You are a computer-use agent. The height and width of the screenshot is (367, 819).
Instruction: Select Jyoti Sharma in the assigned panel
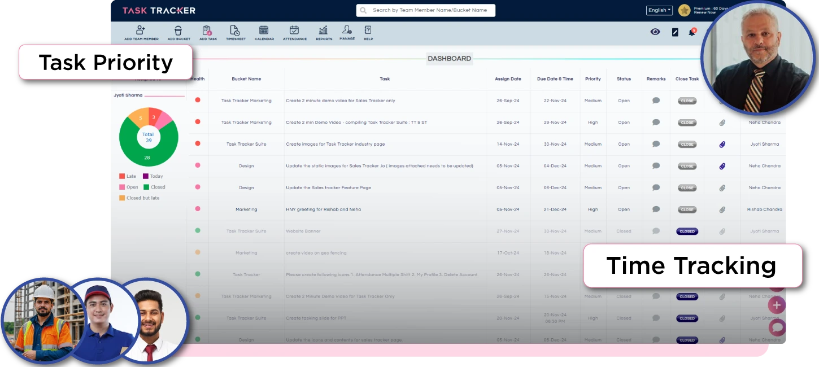(128, 95)
